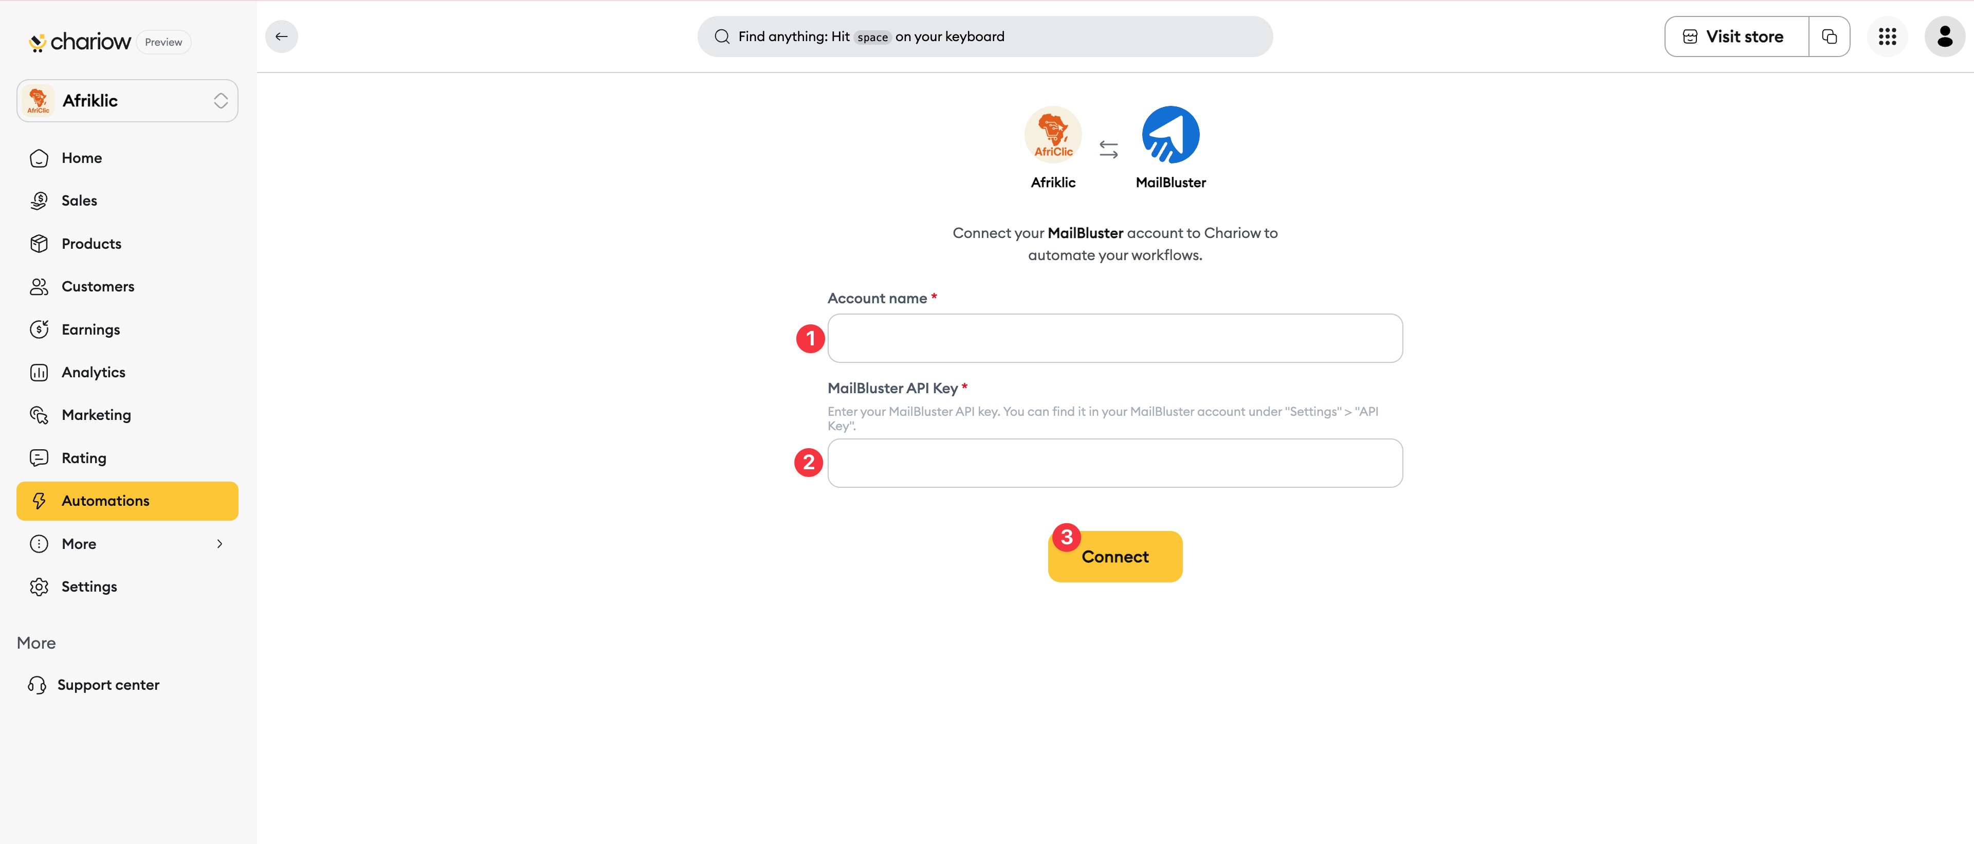This screenshot has width=1974, height=844.
Task: Click the Home house icon
Action: 39,158
